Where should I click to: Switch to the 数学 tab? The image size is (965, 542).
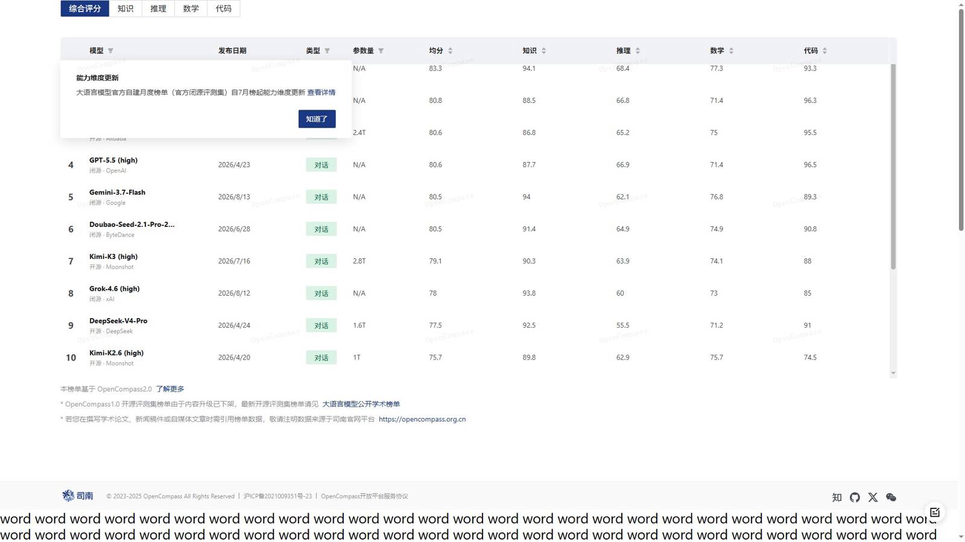[x=191, y=8]
